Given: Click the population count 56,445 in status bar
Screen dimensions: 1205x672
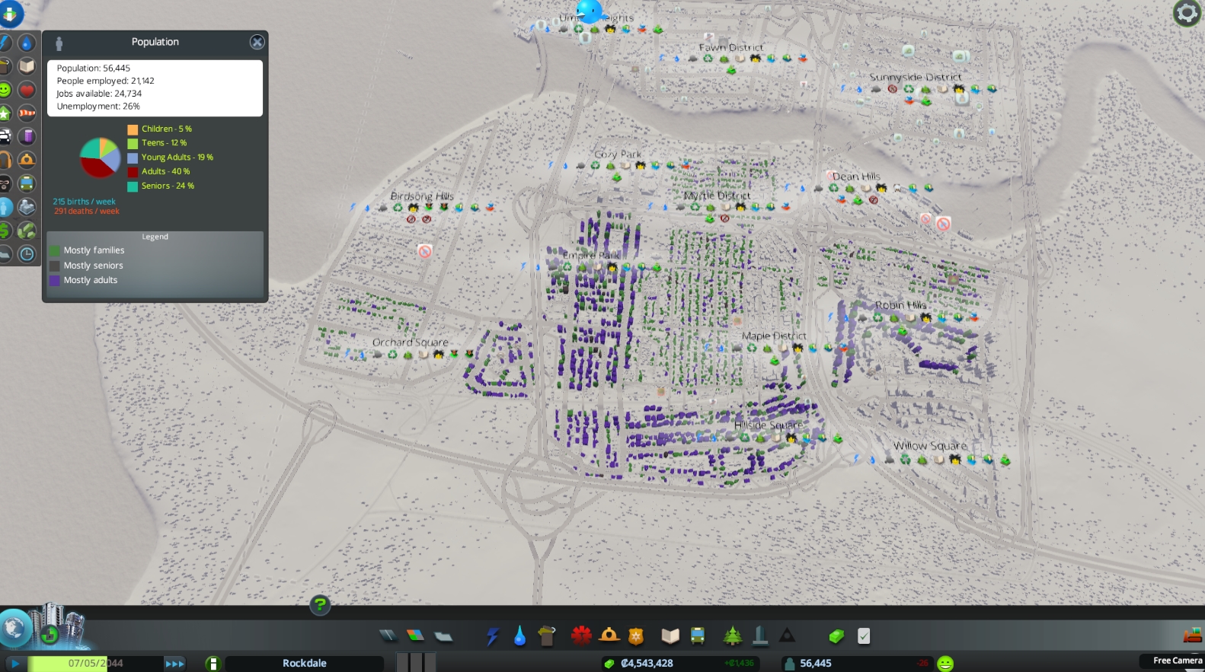Looking at the screenshot, I should coord(816,664).
